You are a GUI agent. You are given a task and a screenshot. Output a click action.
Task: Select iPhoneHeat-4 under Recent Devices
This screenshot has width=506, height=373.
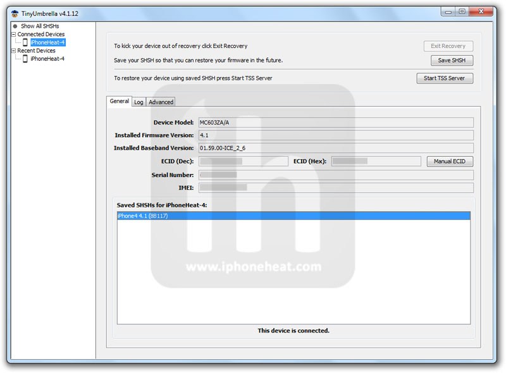coord(47,59)
